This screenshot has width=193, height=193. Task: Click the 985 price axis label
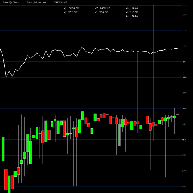[x=184, y=124]
